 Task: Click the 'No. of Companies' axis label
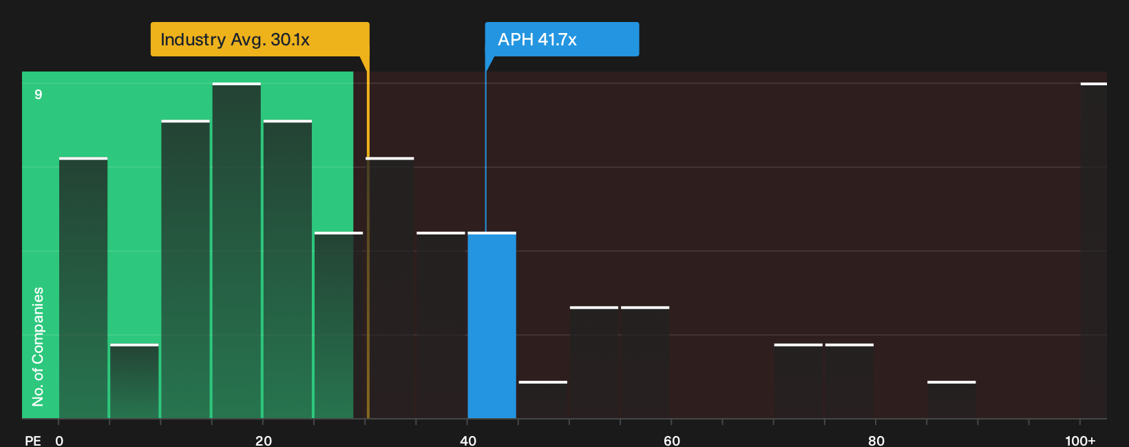click(38, 346)
